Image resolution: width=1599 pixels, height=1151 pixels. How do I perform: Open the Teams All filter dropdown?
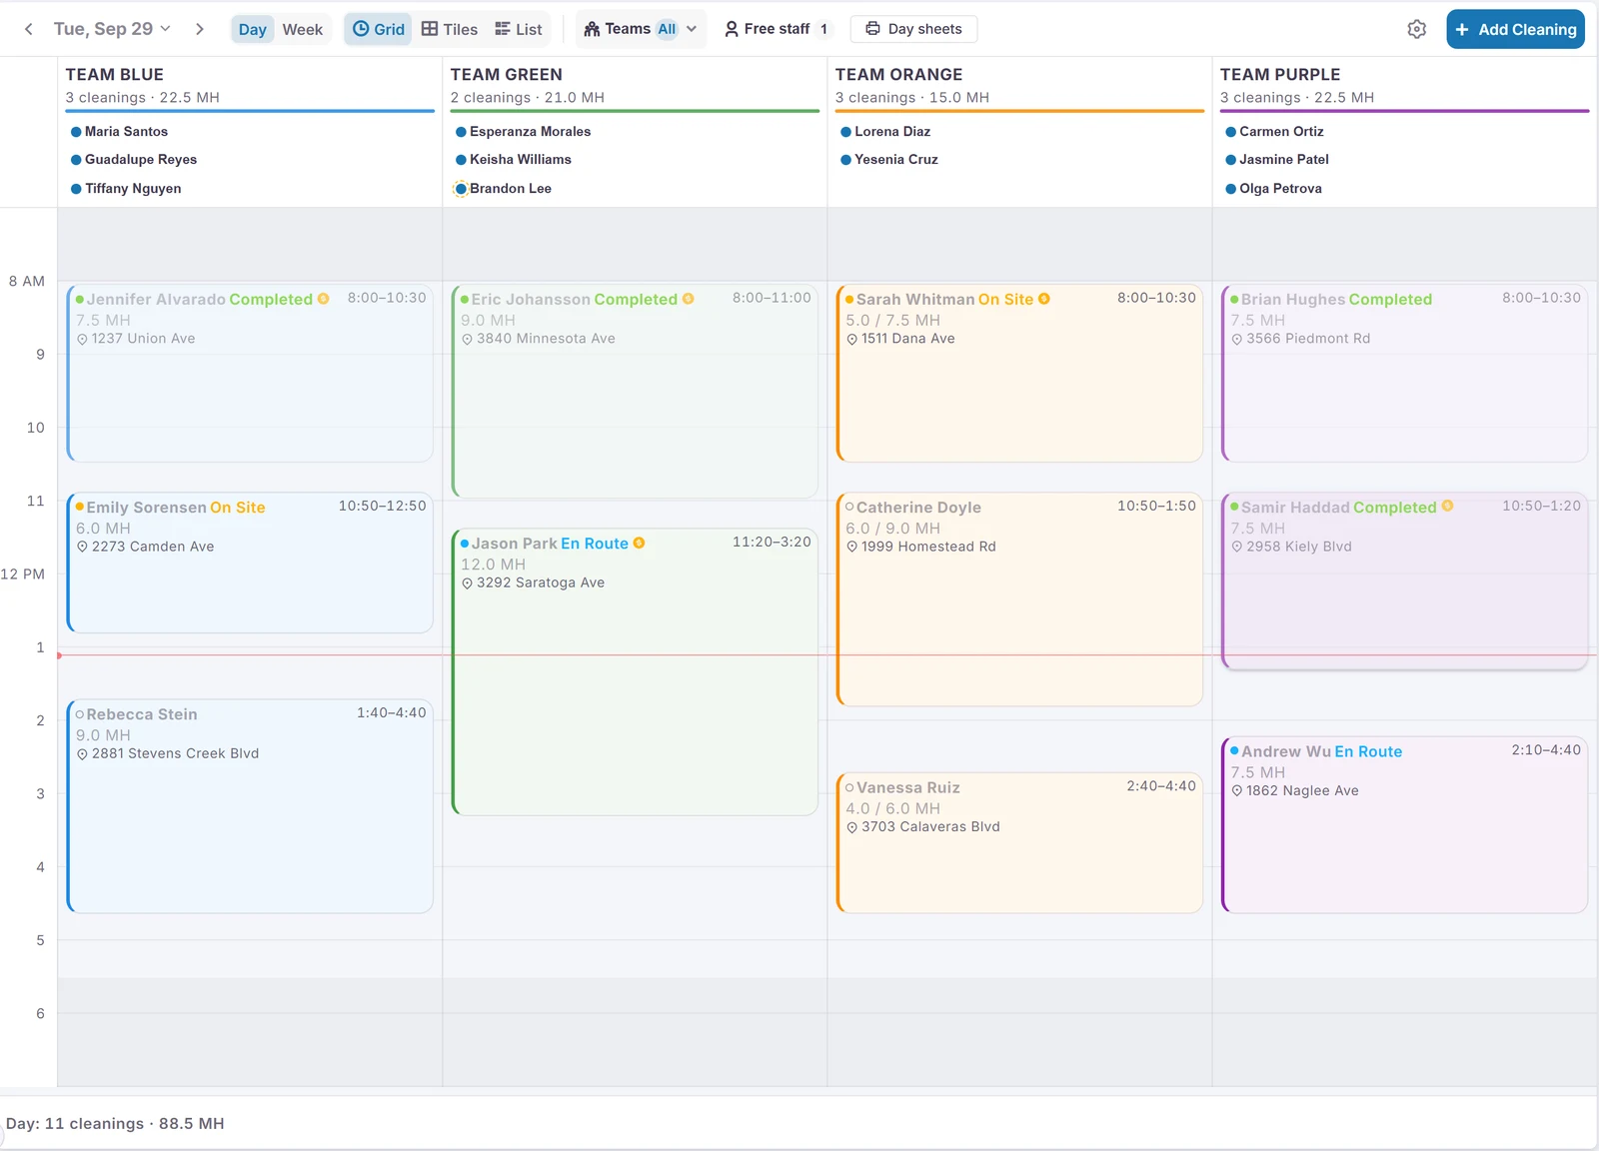(x=641, y=29)
